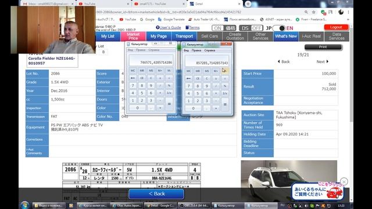Open the User's Guide link
Screen dimensions: 372x209
pos(169,27)
